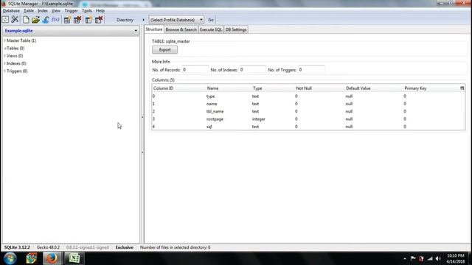Expand the Indexes (0) node

coord(4,63)
